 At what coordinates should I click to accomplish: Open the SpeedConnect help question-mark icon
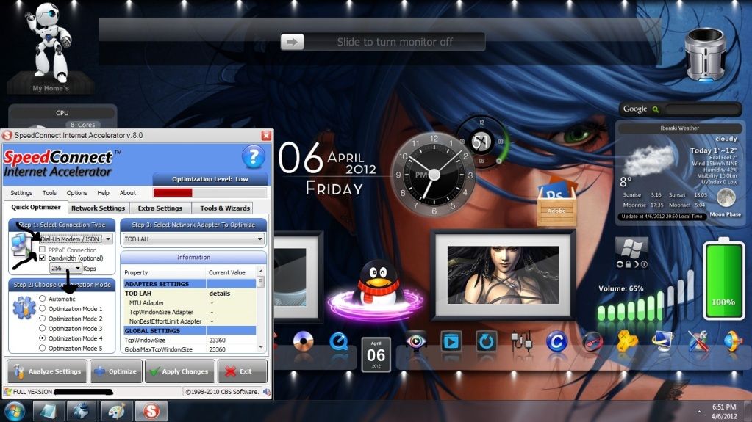coord(253,156)
